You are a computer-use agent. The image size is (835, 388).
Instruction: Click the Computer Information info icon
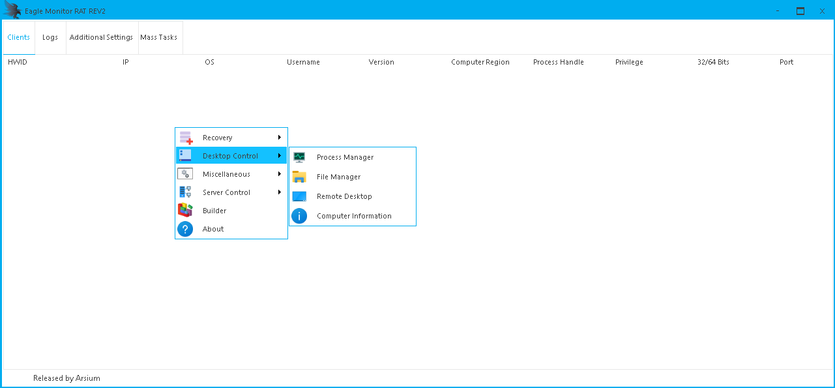[299, 216]
